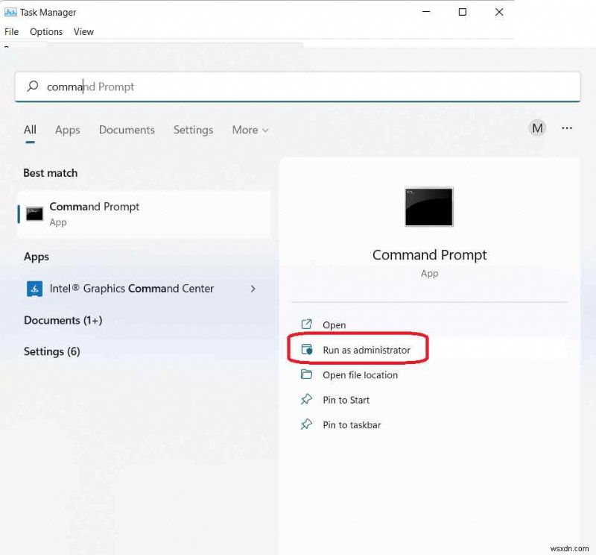
Task: Click the Pin to taskbar icon
Action: tap(306, 424)
